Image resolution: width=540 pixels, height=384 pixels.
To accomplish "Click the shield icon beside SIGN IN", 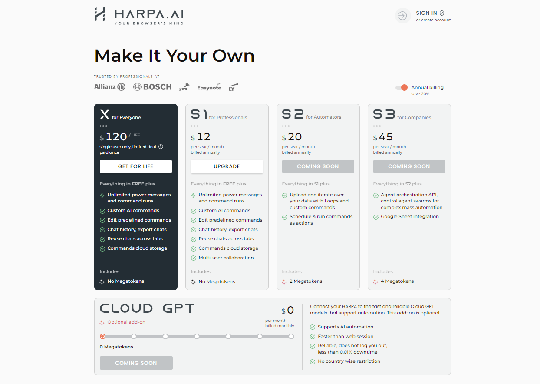I will tap(442, 13).
